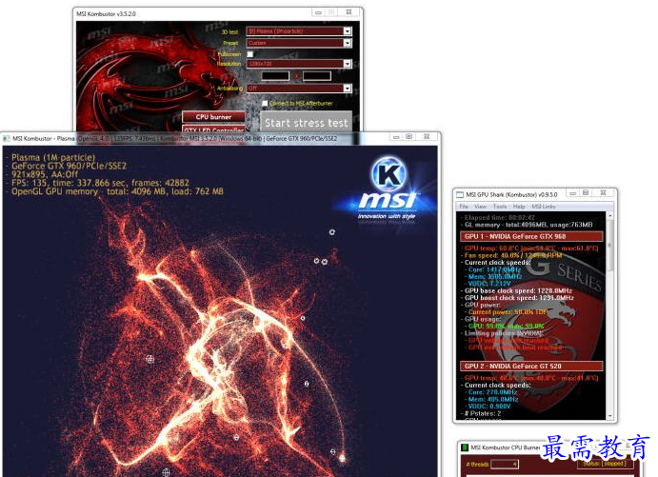Maximize the Plasma test window
The image size is (658, 477).
coord(409,137)
